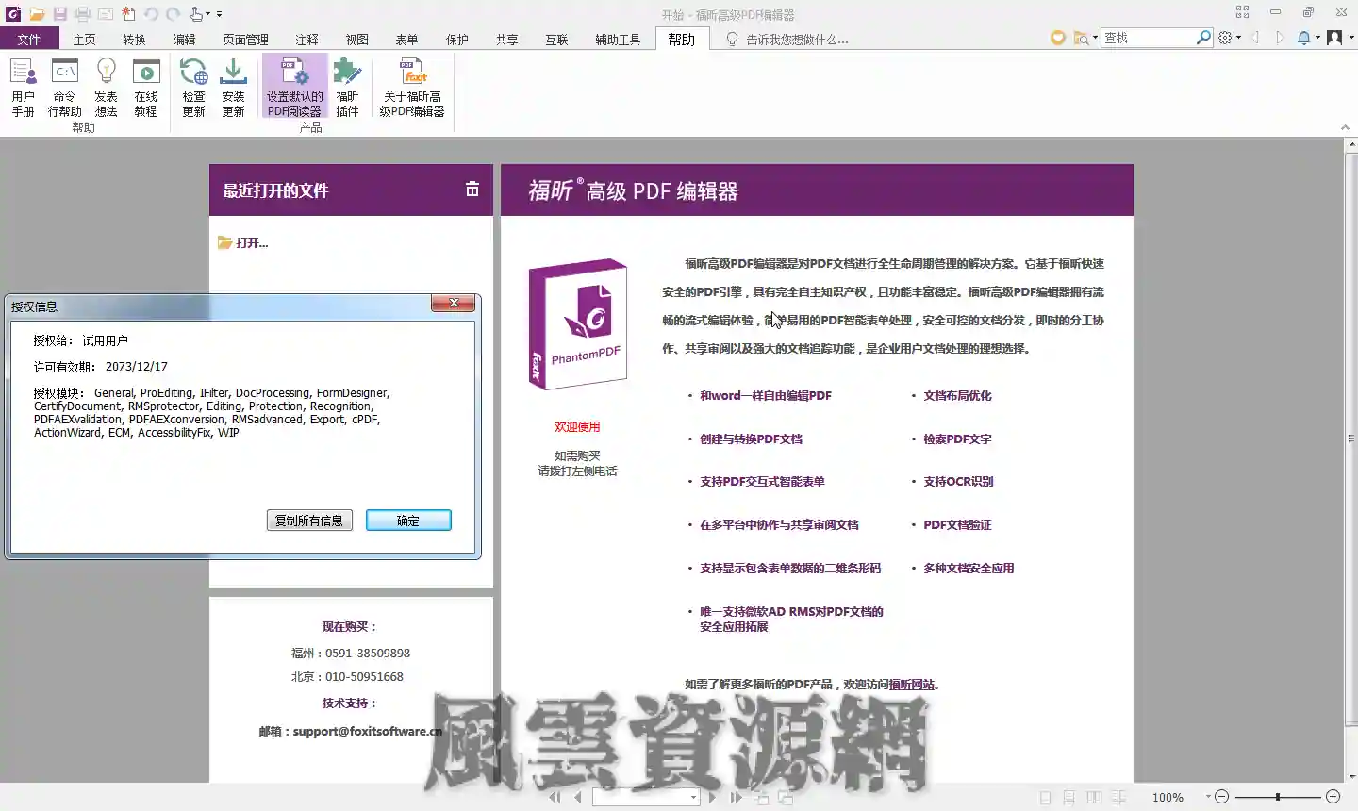Select continuous facing view in status bar
1358x811 pixels.
pos(1119,797)
